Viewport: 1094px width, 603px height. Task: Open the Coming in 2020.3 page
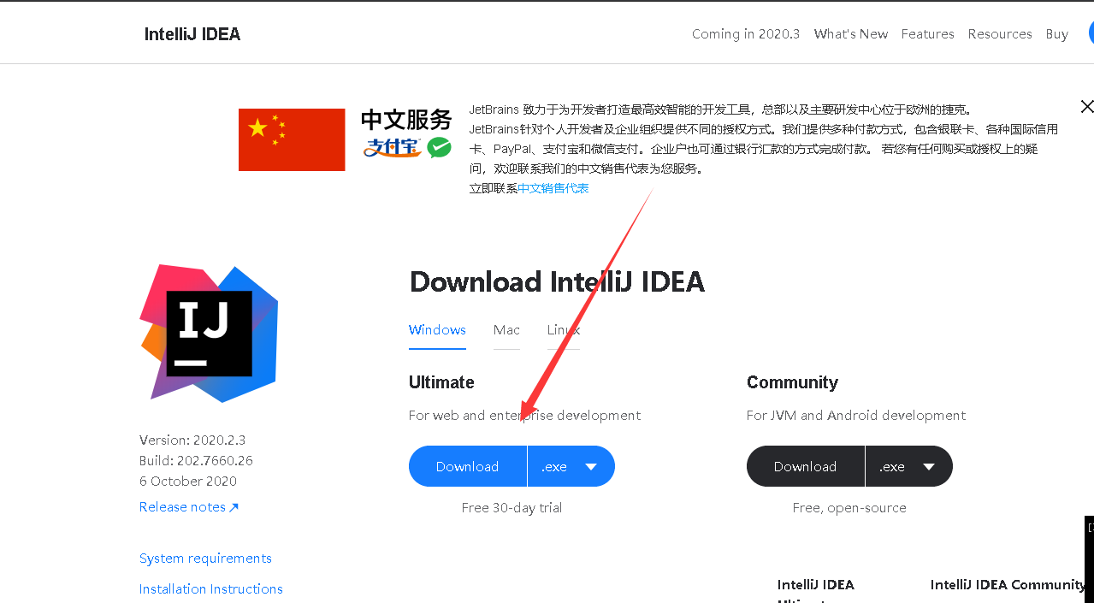click(744, 34)
